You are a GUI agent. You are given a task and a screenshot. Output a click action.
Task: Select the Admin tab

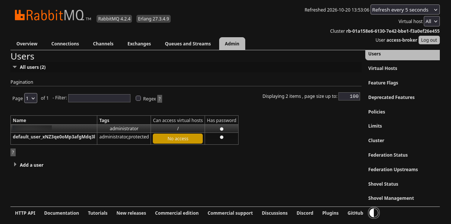(x=232, y=44)
